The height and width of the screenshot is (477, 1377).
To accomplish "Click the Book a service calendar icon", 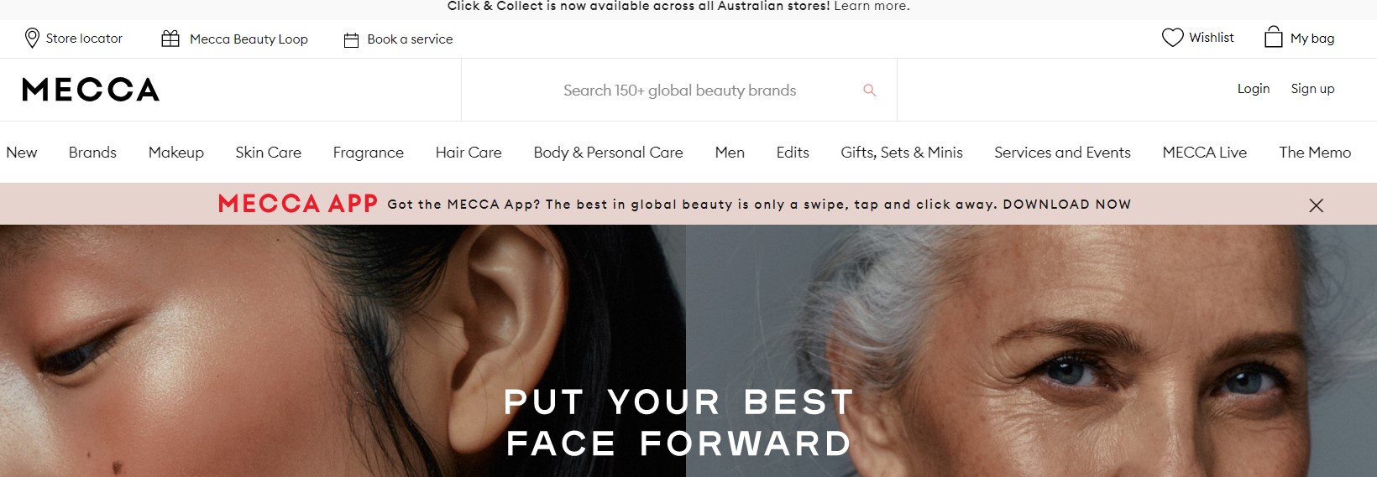I will point(352,39).
